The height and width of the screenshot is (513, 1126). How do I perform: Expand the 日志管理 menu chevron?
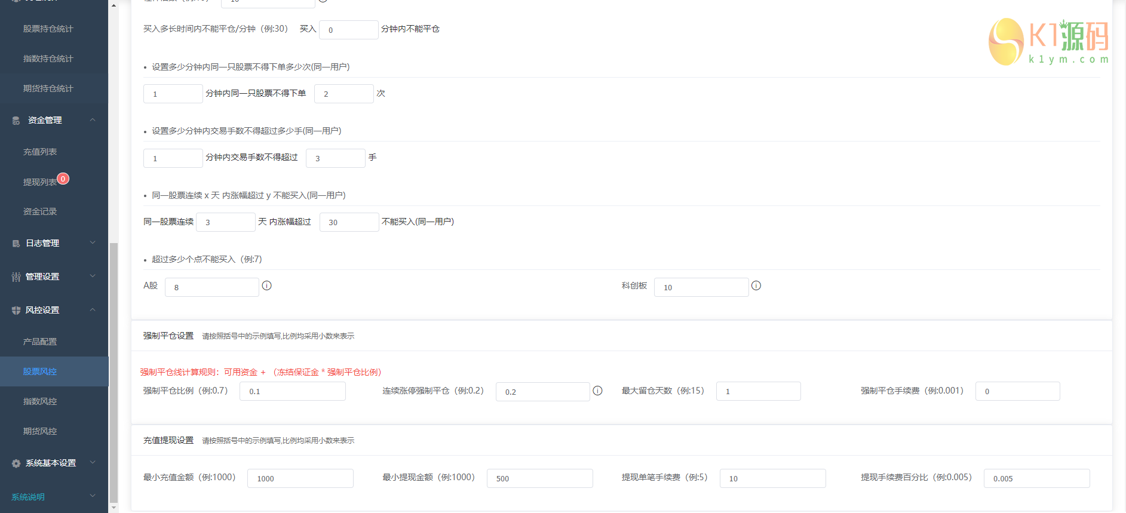pos(93,242)
